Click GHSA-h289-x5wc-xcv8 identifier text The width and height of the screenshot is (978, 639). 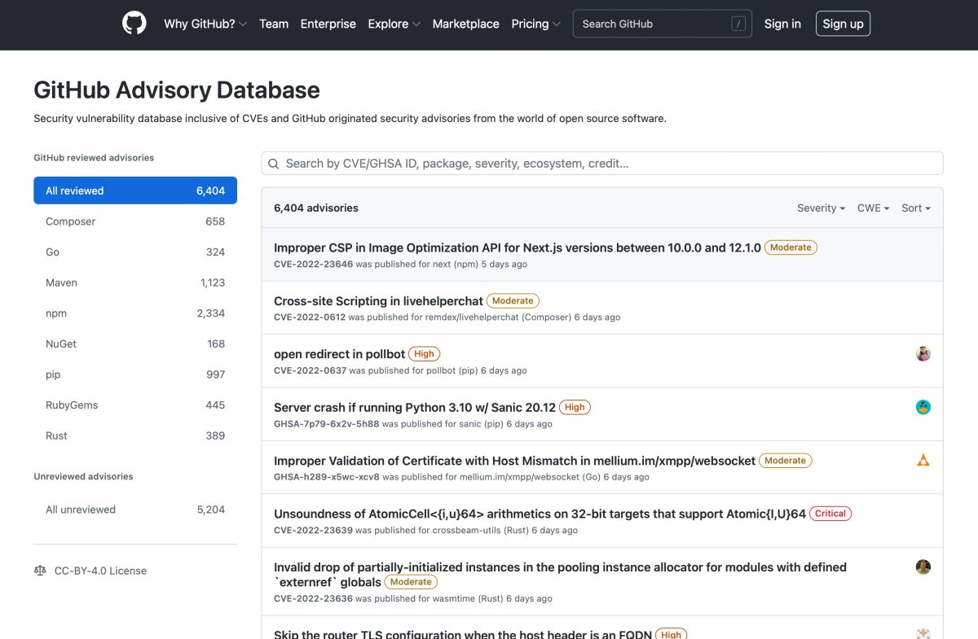[x=327, y=477]
